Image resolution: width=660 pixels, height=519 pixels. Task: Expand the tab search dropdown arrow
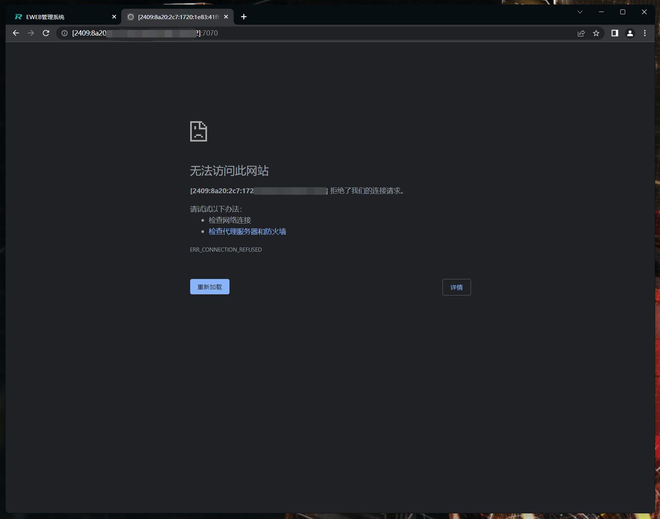[x=580, y=12]
